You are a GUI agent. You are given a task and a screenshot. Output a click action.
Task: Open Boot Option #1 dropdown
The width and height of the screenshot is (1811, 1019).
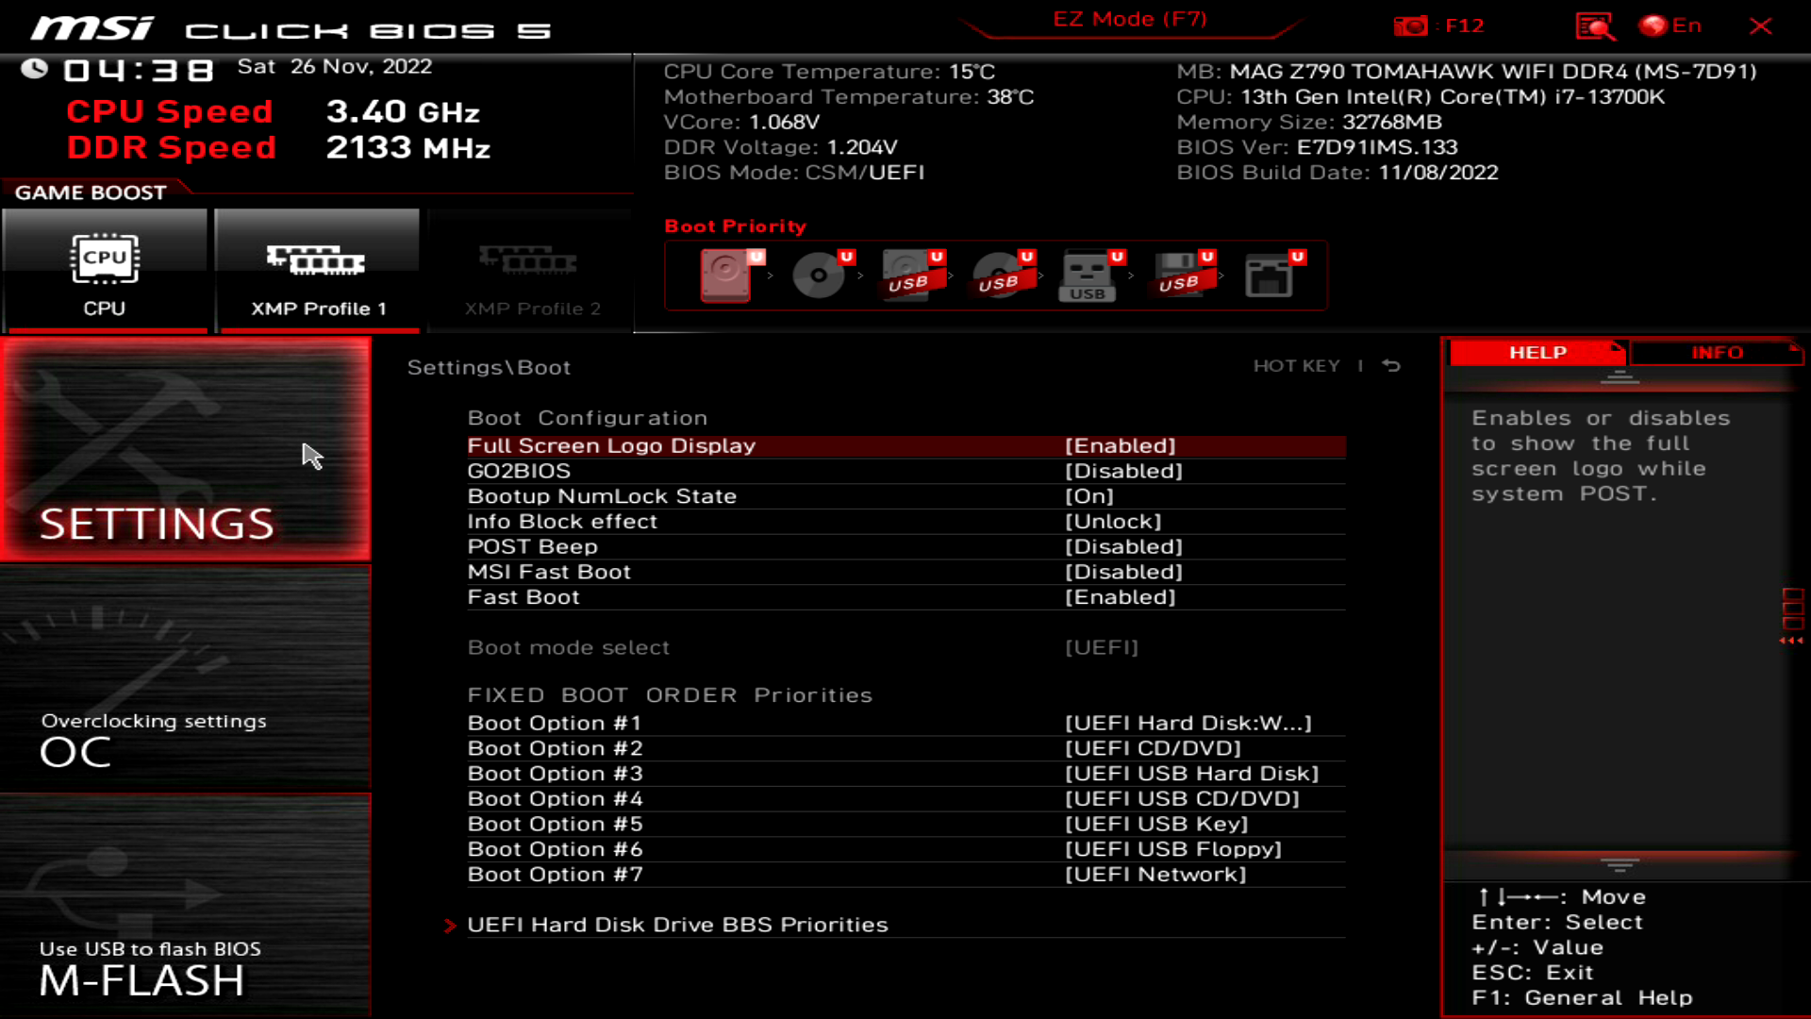tap(906, 723)
